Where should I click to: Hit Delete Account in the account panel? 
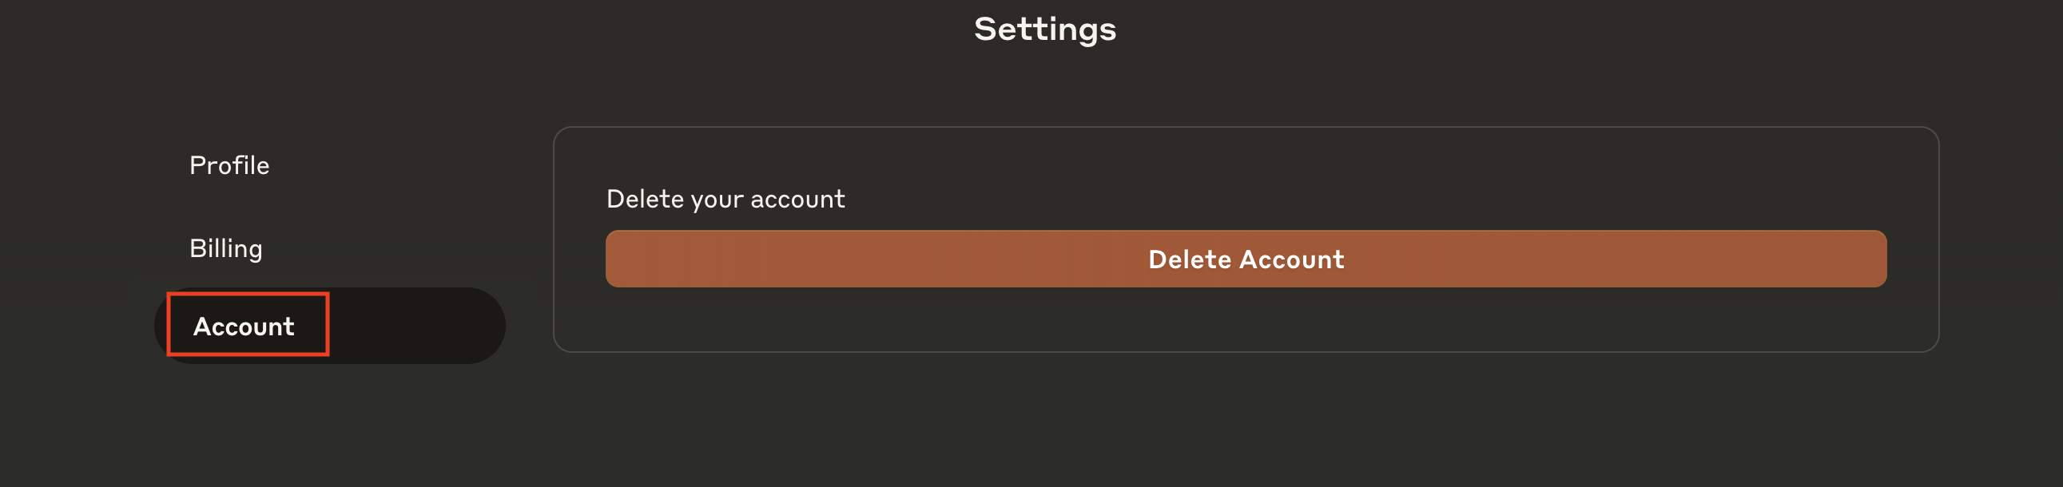click(1246, 259)
